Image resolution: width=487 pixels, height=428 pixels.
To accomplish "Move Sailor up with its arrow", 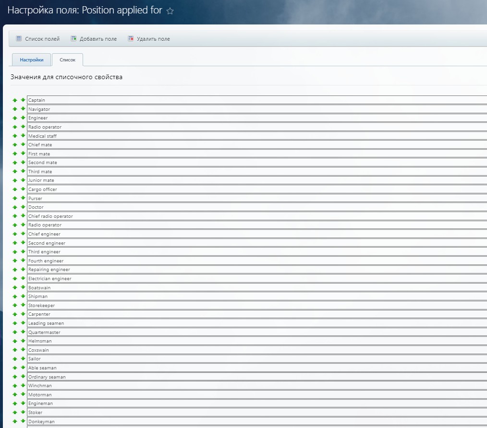I will [x=14, y=359].
